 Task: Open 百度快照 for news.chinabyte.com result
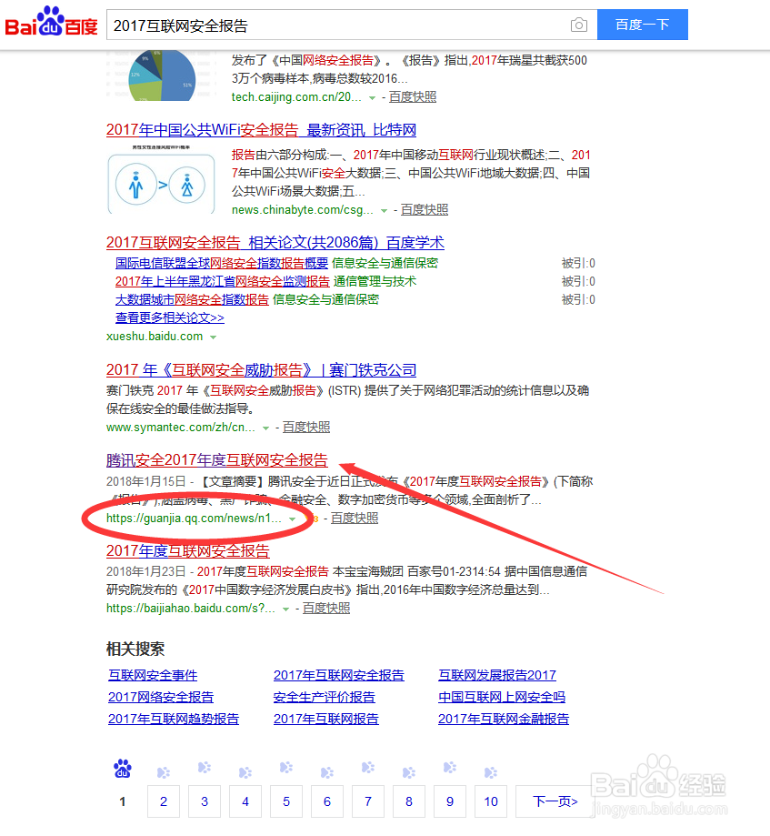click(x=425, y=210)
